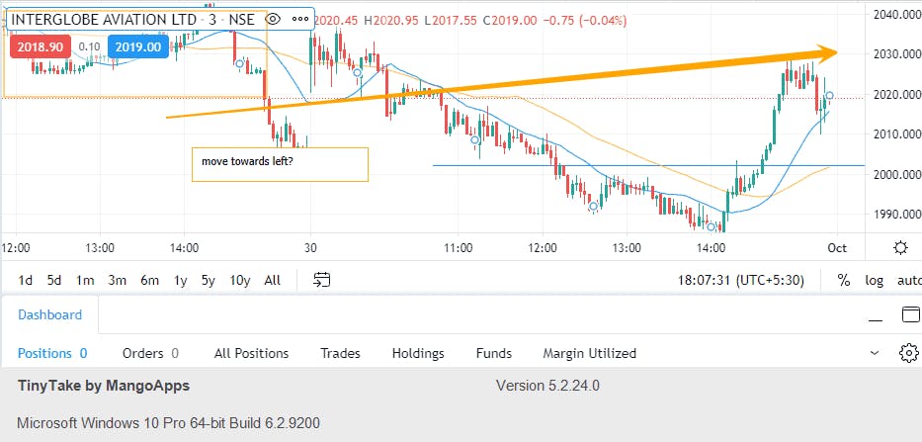This screenshot has width=922, height=442.
Task: Click the 30 date label on time axis
Action: click(310, 248)
